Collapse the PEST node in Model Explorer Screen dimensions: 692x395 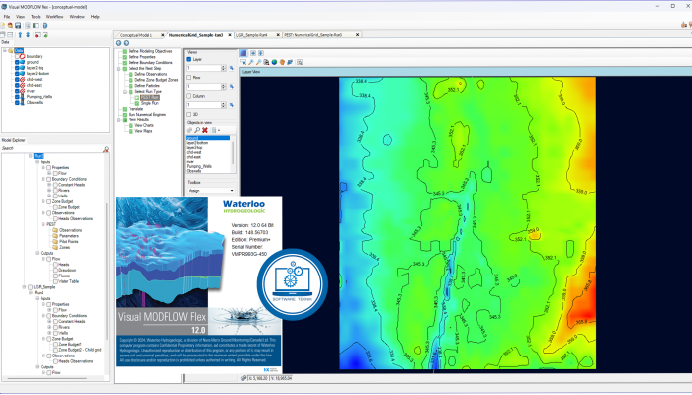pos(43,224)
